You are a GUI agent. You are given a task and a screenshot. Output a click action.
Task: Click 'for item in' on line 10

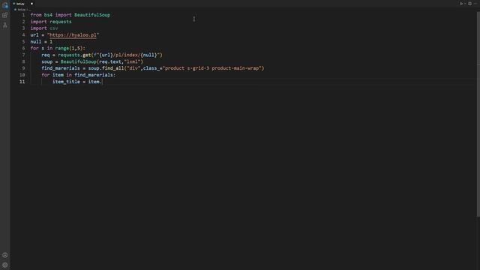tap(57, 75)
